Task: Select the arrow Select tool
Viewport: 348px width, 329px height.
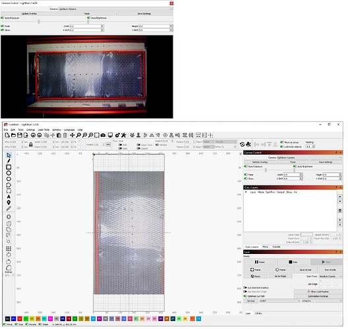Action: tap(9, 155)
